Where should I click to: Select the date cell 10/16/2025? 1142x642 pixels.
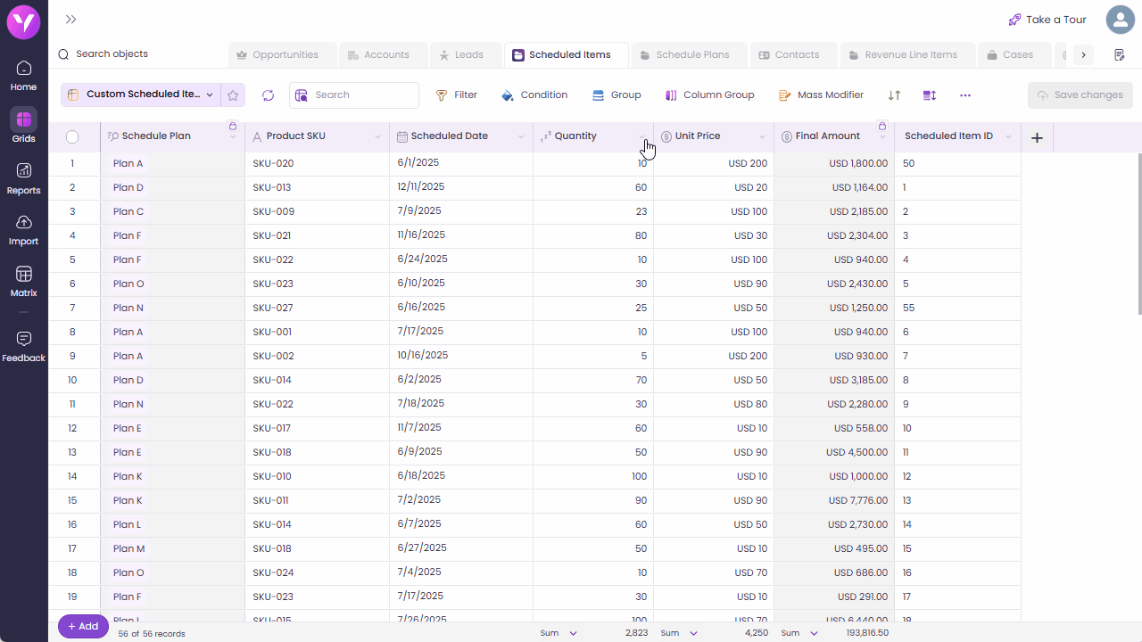(461, 357)
